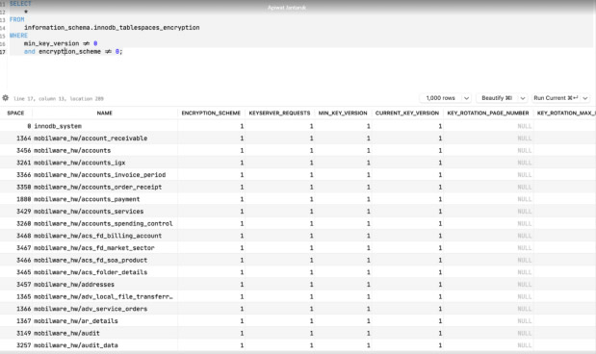Open the 1,000 rows limit dropdown

click(x=446, y=98)
